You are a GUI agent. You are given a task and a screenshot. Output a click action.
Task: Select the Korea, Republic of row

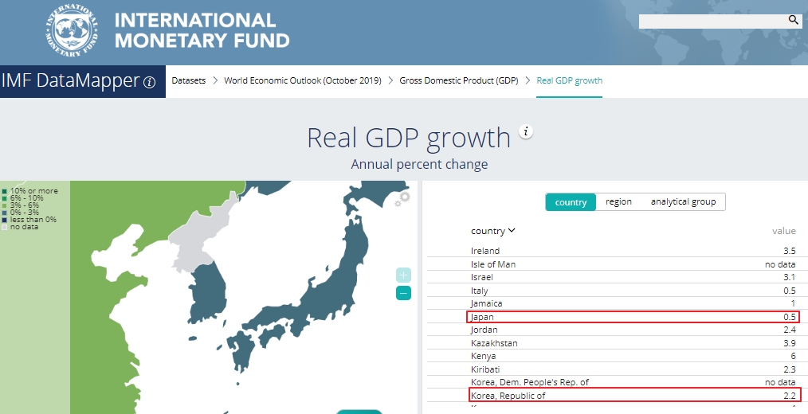[633, 396]
